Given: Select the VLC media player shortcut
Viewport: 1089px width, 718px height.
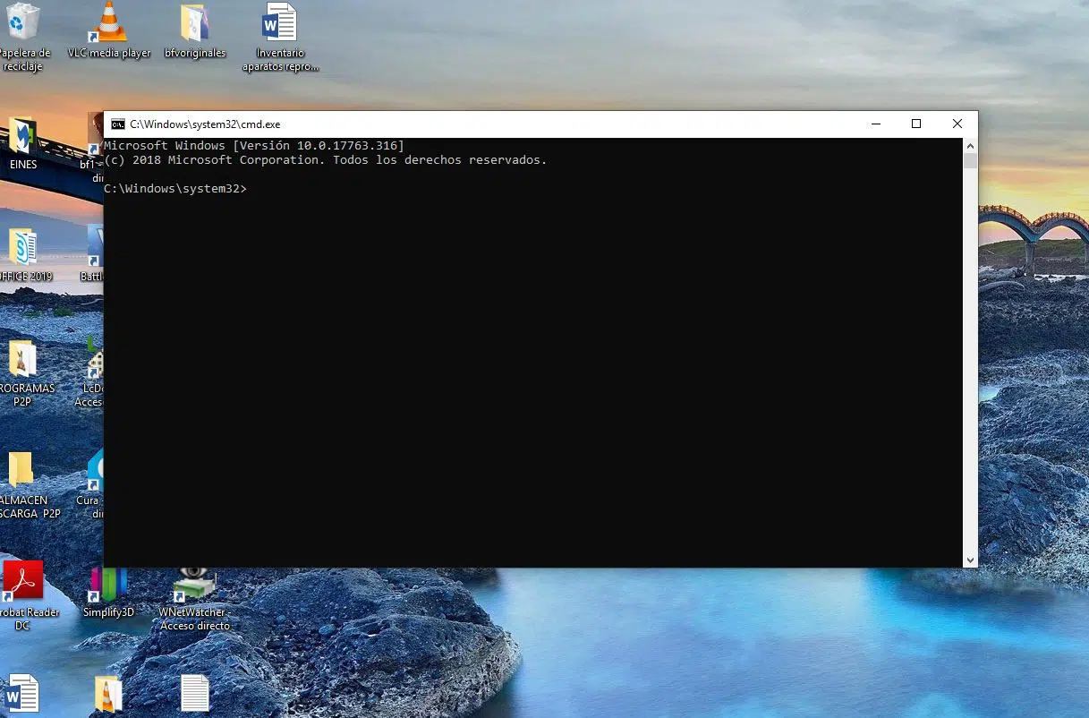Looking at the screenshot, I should coord(109,23).
